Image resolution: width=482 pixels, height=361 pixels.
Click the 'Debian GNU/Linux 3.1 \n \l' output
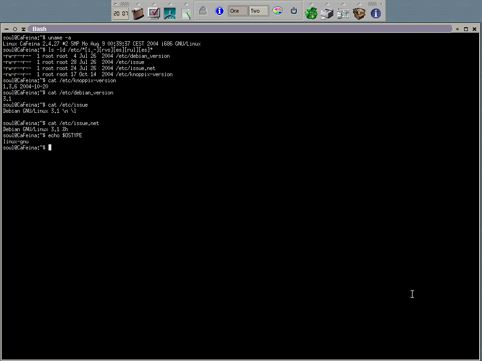click(x=40, y=111)
